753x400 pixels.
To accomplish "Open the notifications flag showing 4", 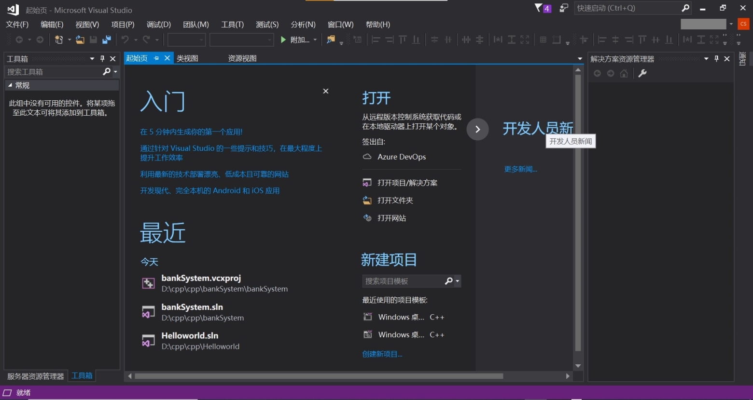I will pyautogui.click(x=543, y=8).
